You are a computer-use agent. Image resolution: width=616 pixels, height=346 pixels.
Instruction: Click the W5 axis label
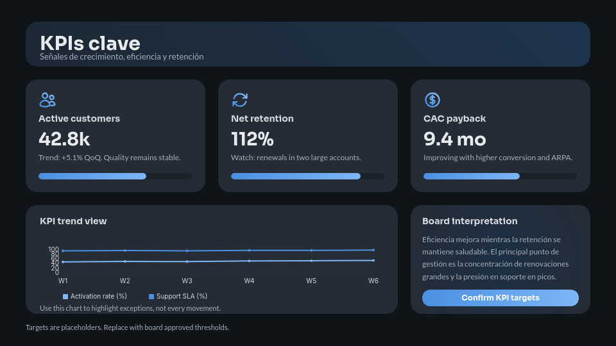pyautogui.click(x=311, y=281)
